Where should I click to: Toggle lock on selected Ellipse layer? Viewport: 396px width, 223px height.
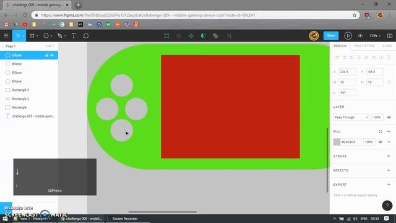coord(47,55)
